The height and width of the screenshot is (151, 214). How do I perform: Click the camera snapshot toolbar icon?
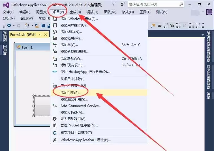tap(172, 25)
